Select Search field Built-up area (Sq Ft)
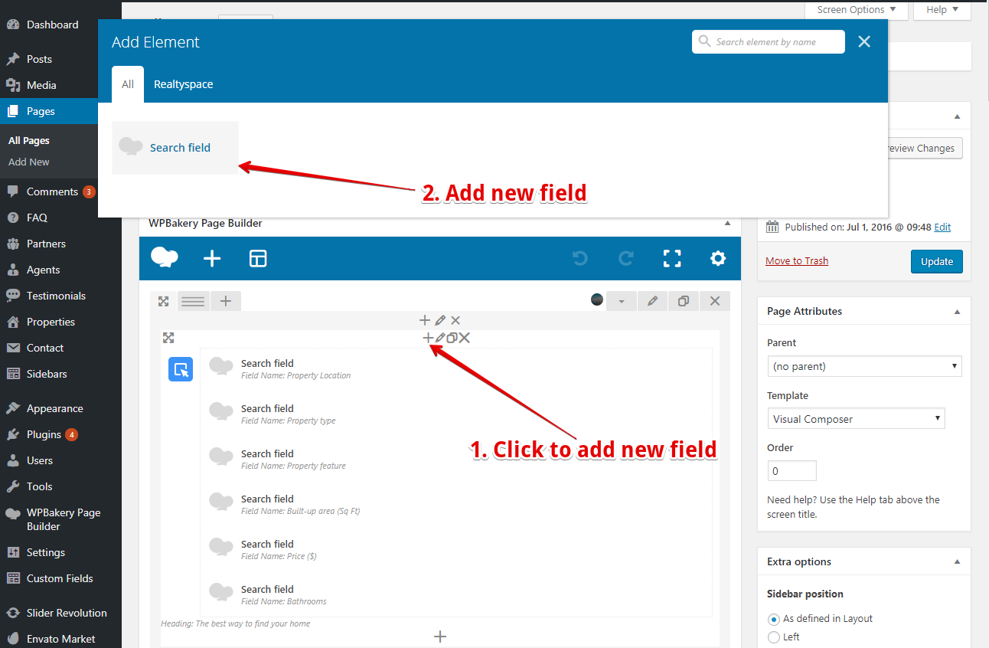The height and width of the screenshot is (648, 989). [x=455, y=504]
